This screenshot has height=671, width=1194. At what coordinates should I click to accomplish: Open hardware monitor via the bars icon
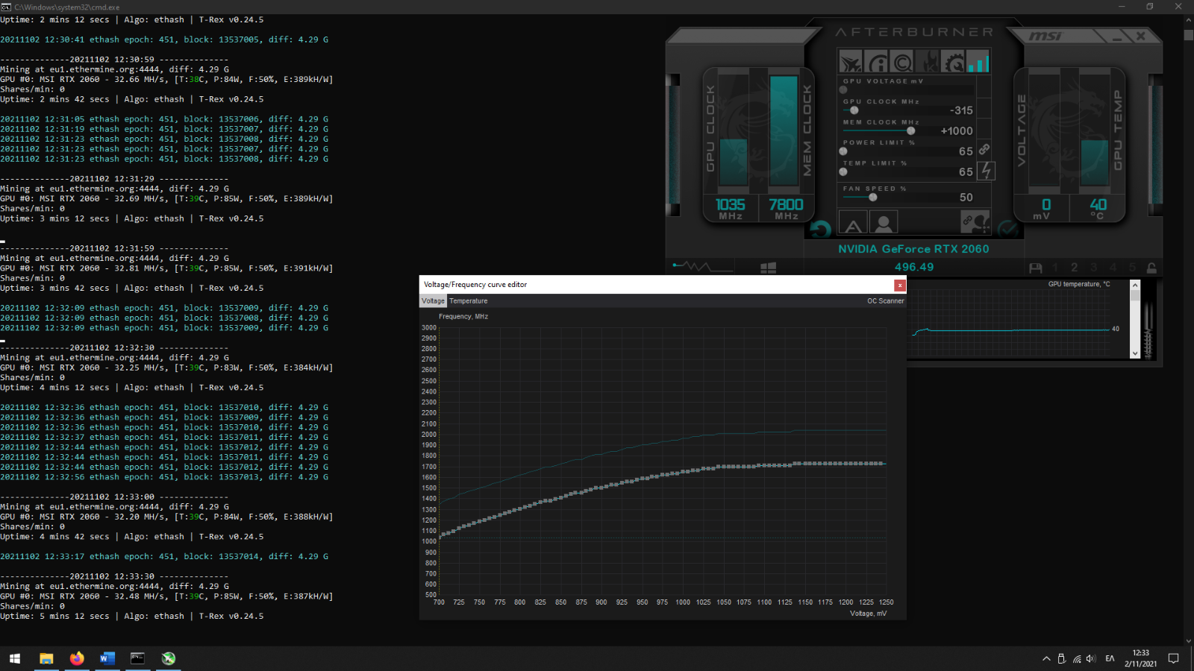coord(978,62)
